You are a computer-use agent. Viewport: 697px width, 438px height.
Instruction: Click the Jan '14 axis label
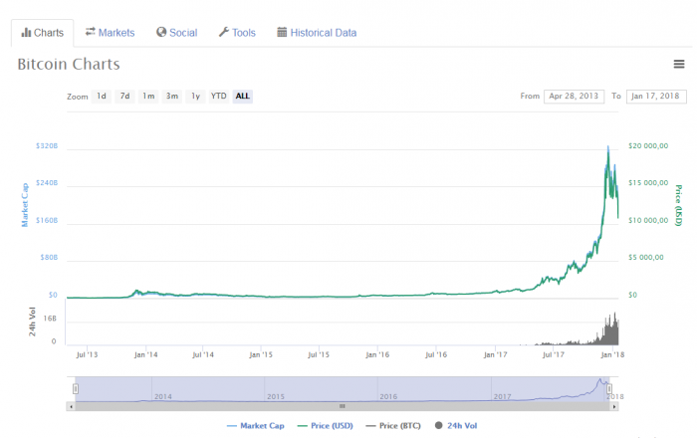coord(145,354)
